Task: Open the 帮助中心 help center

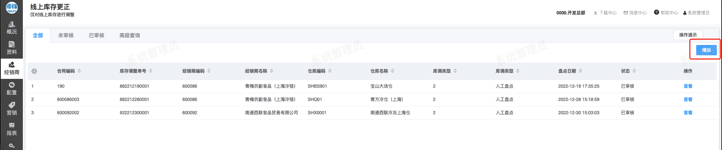Action: [666, 13]
